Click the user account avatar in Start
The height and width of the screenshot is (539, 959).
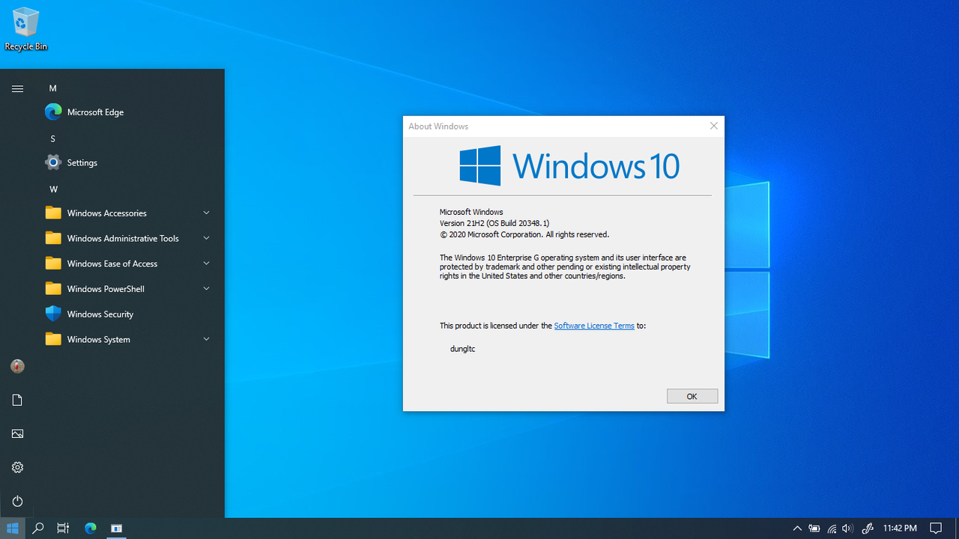coord(17,366)
